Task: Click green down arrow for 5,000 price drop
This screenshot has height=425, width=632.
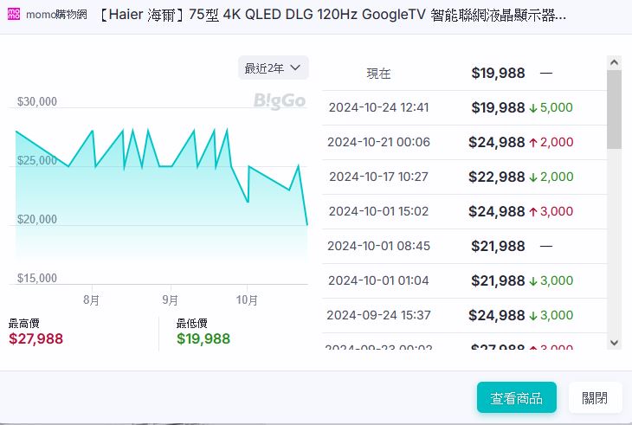Action: click(x=533, y=108)
